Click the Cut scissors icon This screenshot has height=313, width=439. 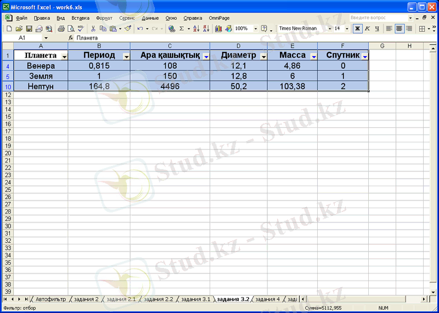pyautogui.click(x=93, y=29)
